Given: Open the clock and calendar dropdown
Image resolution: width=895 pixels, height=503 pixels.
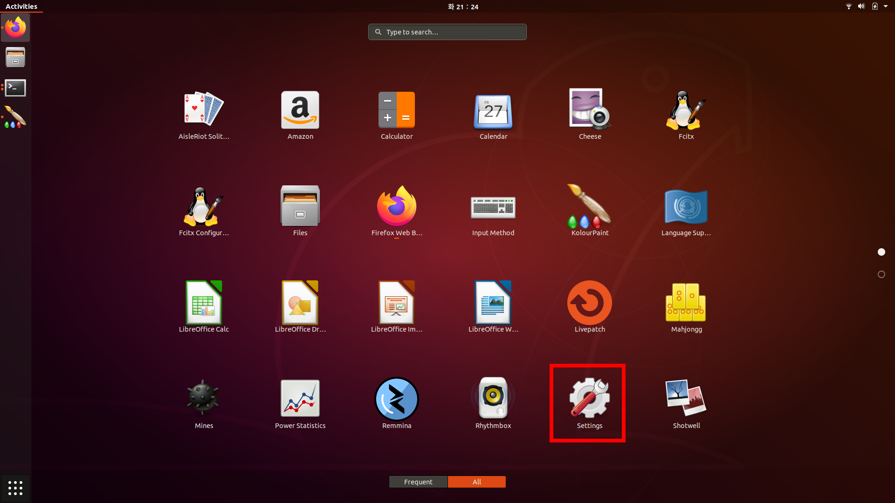Looking at the screenshot, I should 462,7.
